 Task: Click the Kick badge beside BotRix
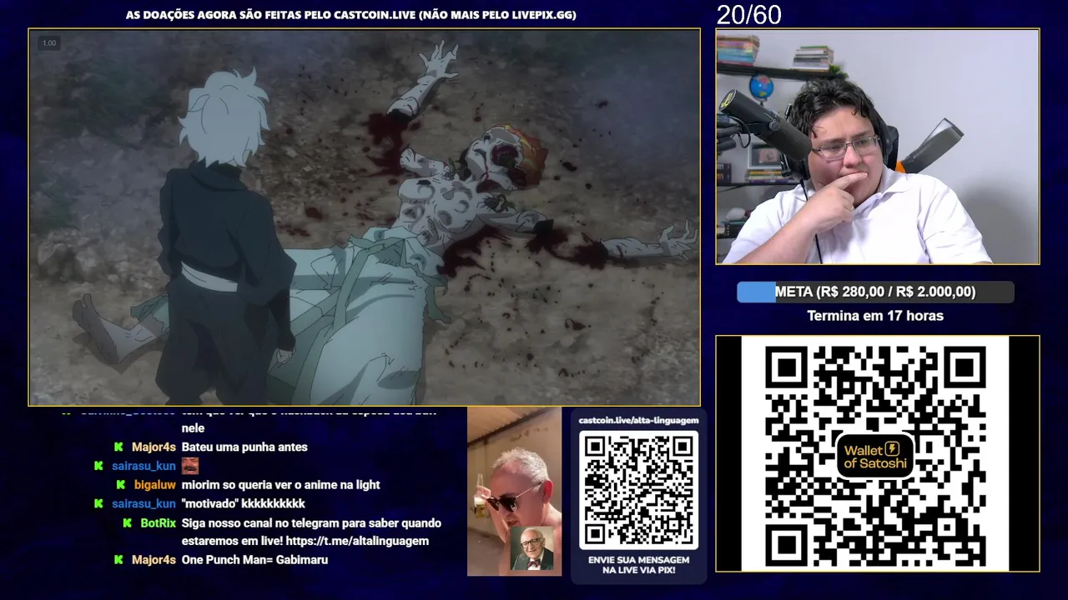point(127,523)
